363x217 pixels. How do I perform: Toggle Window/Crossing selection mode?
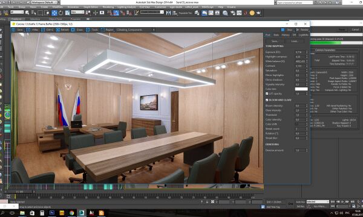pyautogui.click(x=47, y=13)
